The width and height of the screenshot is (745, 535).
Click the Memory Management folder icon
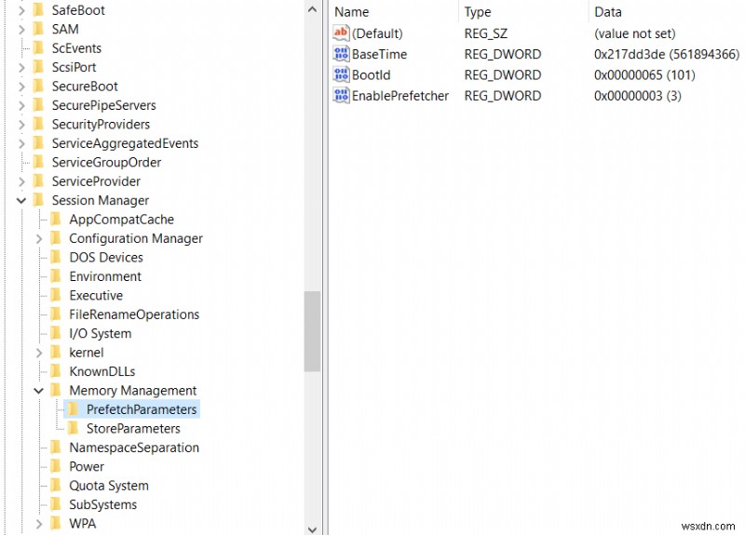[56, 390]
